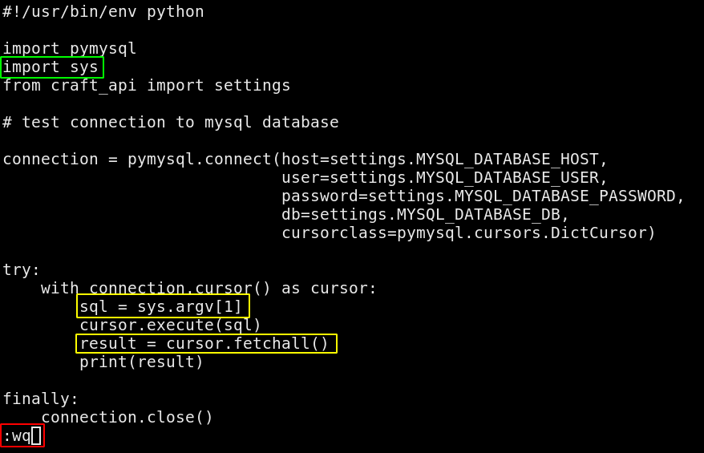Click the user=settings.MYSQL_DATABASE_USER argument
704x453 pixels.
(x=444, y=177)
